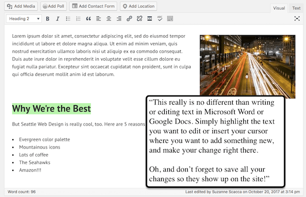Align text left
This screenshot has height=197, width=306.
coord(98,19)
